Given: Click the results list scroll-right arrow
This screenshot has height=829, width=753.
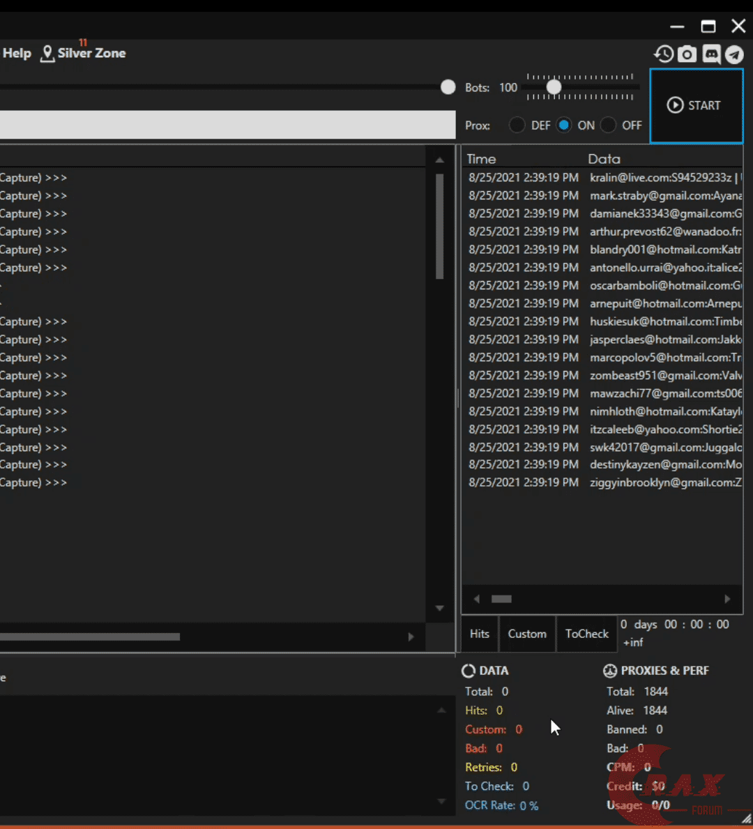Looking at the screenshot, I should 727,599.
